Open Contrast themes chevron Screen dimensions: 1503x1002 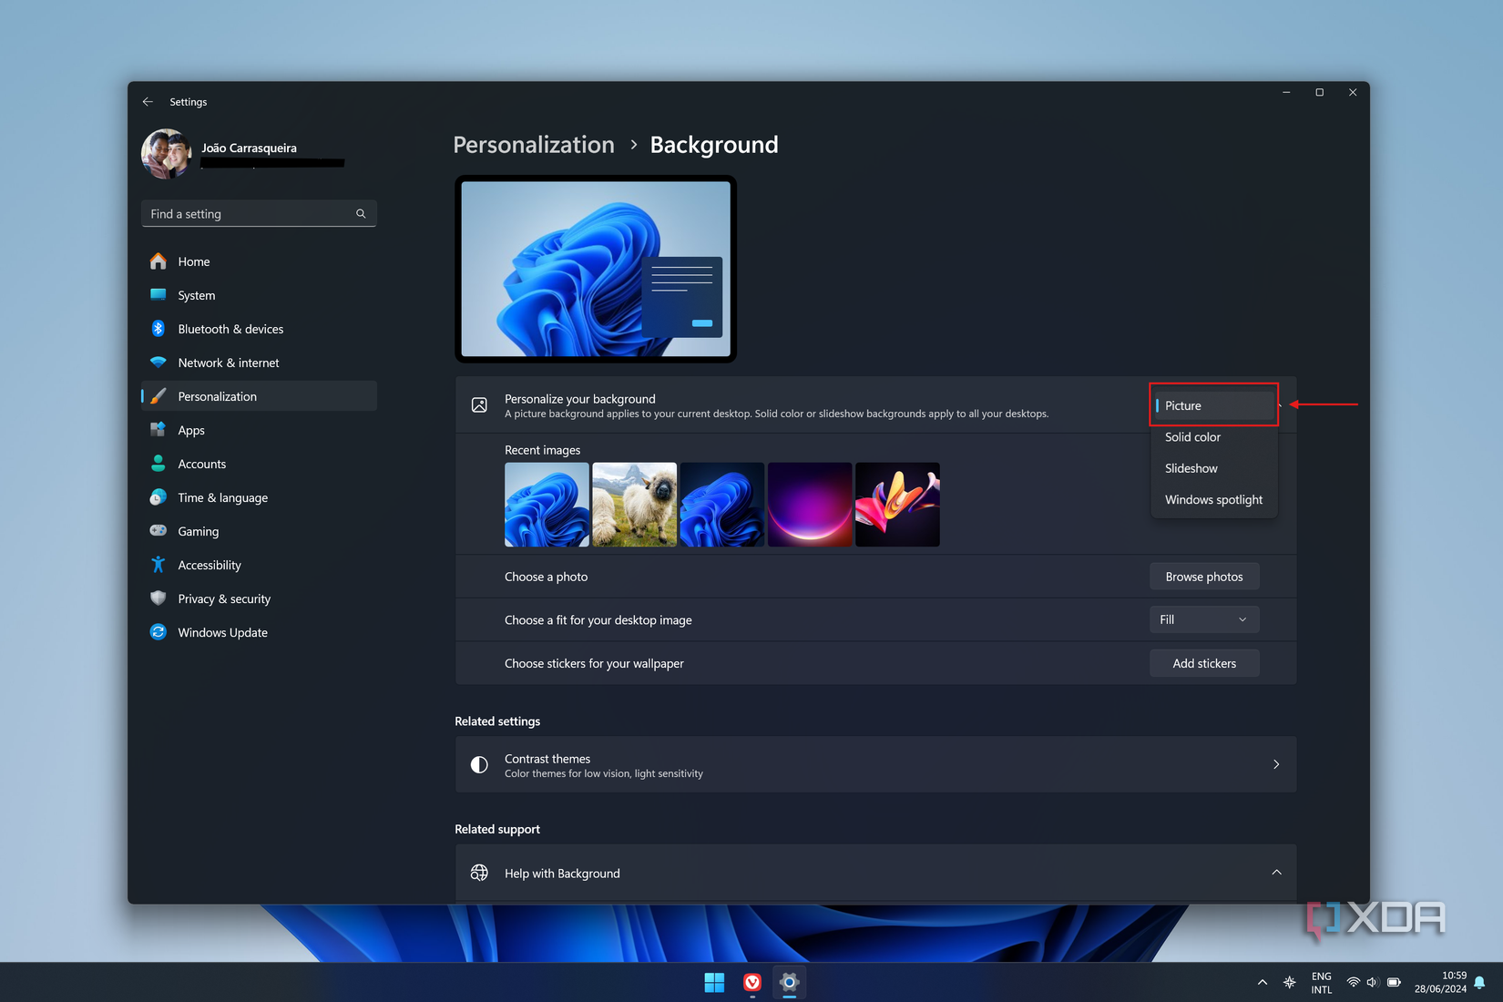[x=1276, y=764]
